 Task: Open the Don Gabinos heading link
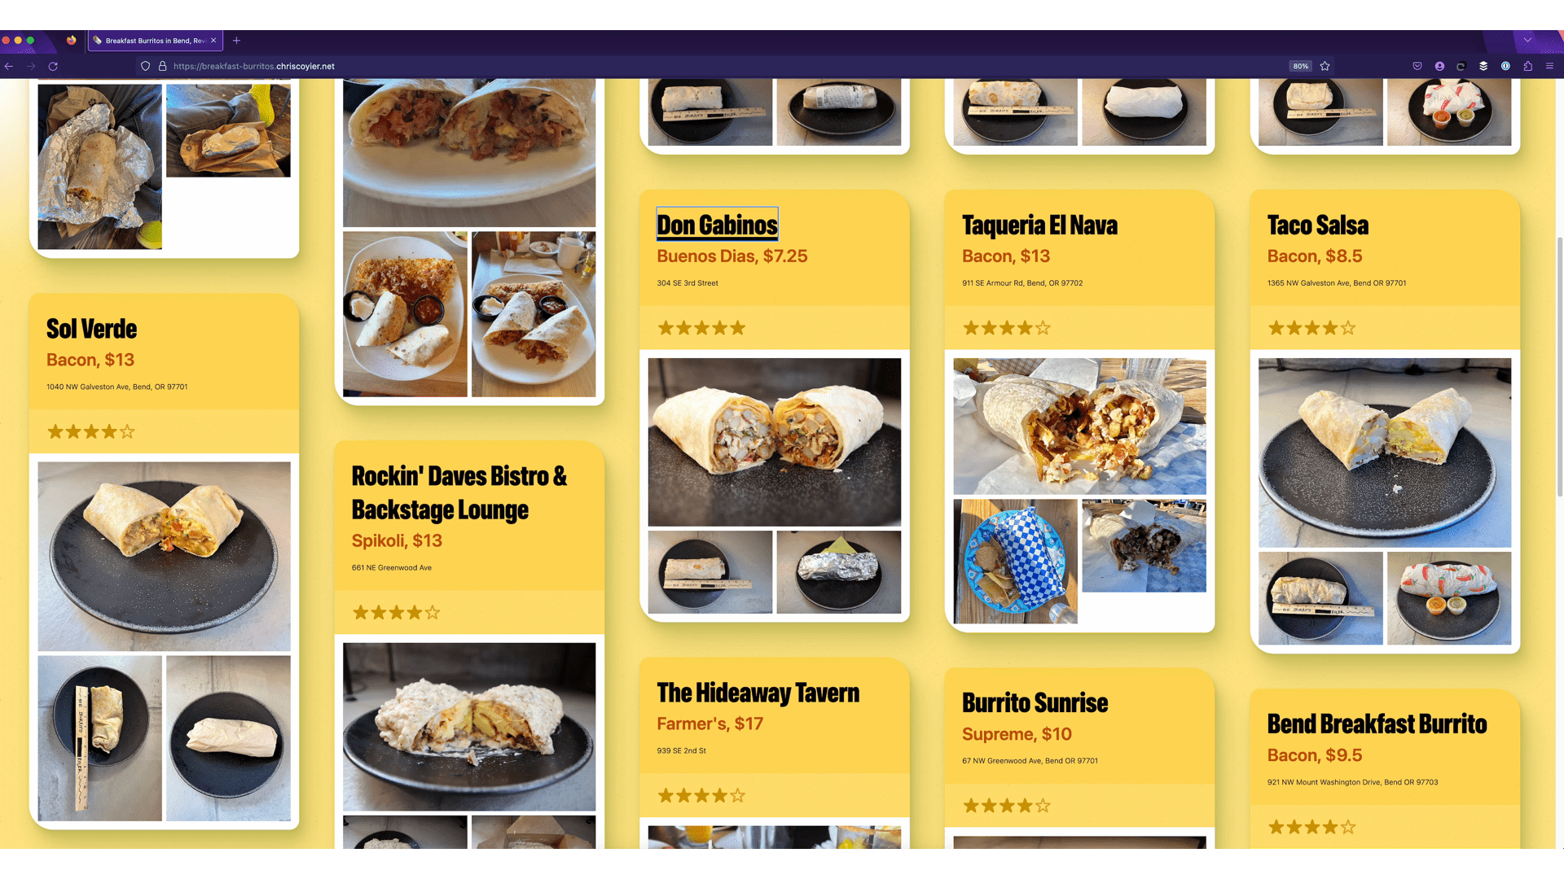(717, 225)
